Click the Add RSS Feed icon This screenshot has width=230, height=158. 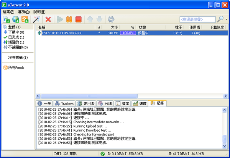coord(25,19)
